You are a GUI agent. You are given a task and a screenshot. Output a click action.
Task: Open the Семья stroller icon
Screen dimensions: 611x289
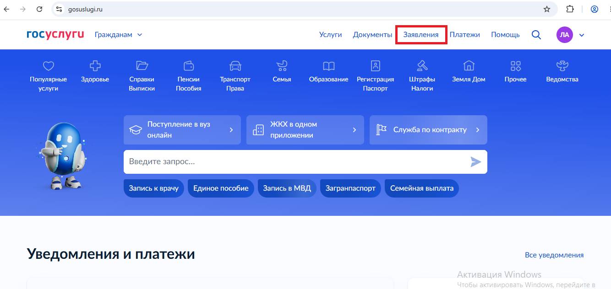point(282,66)
